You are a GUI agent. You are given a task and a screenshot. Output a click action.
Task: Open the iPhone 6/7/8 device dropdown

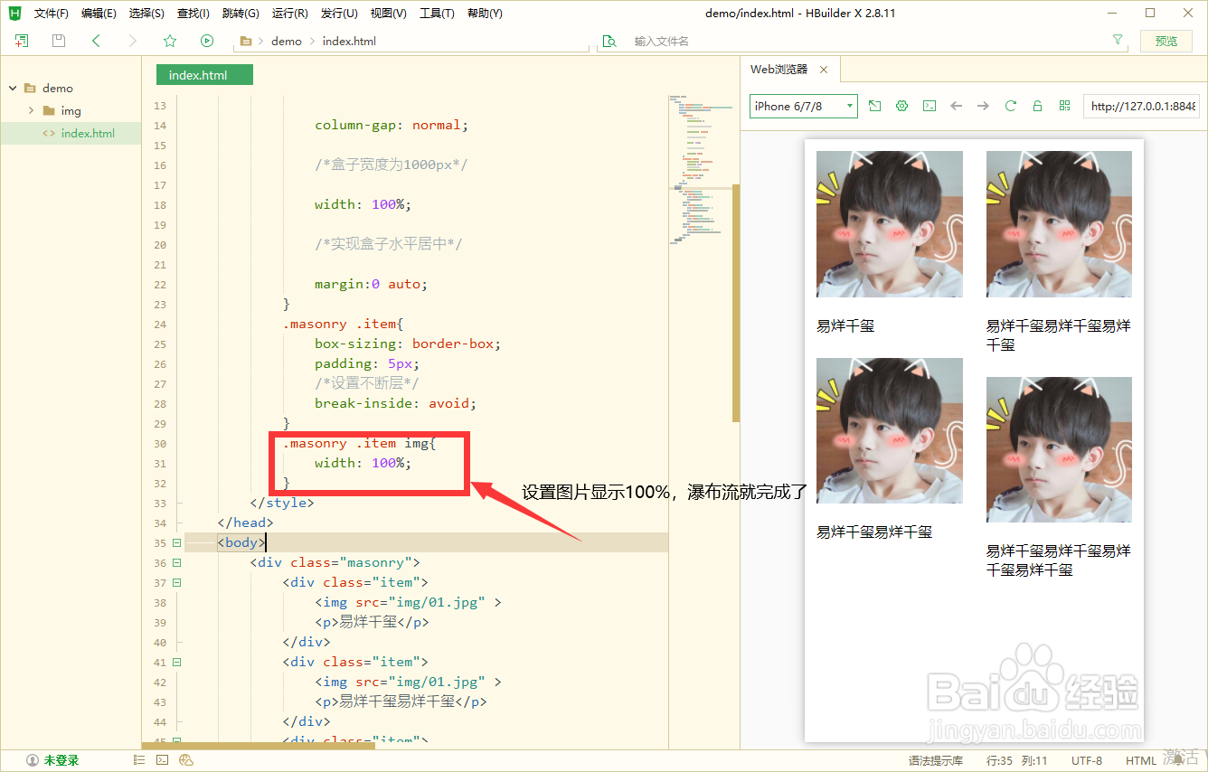803,106
